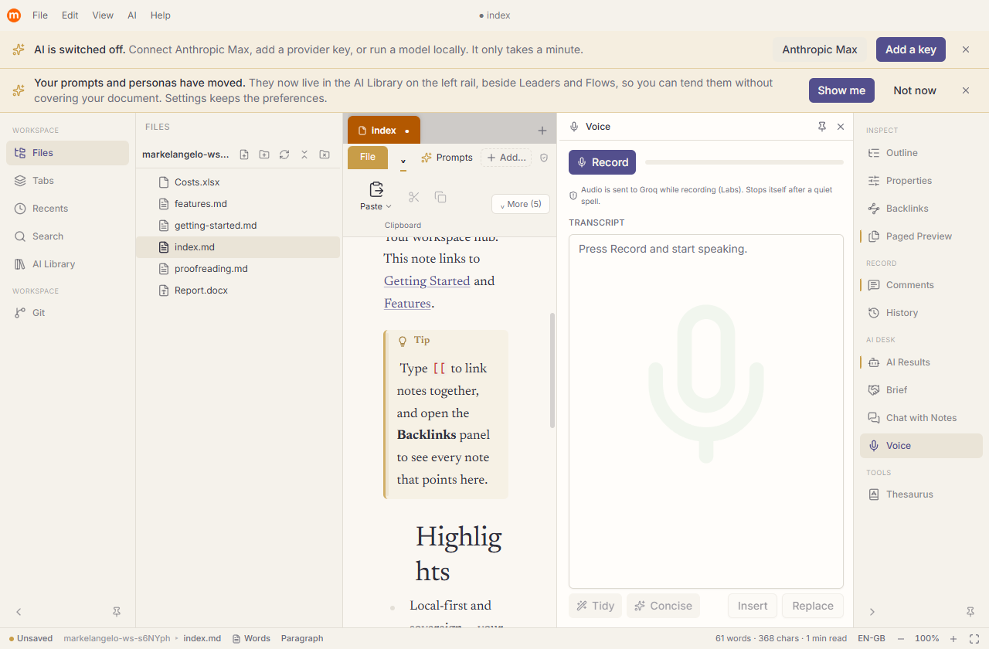Open Files in the left rail
Image resolution: width=989 pixels, height=649 pixels.
(68, 153)
